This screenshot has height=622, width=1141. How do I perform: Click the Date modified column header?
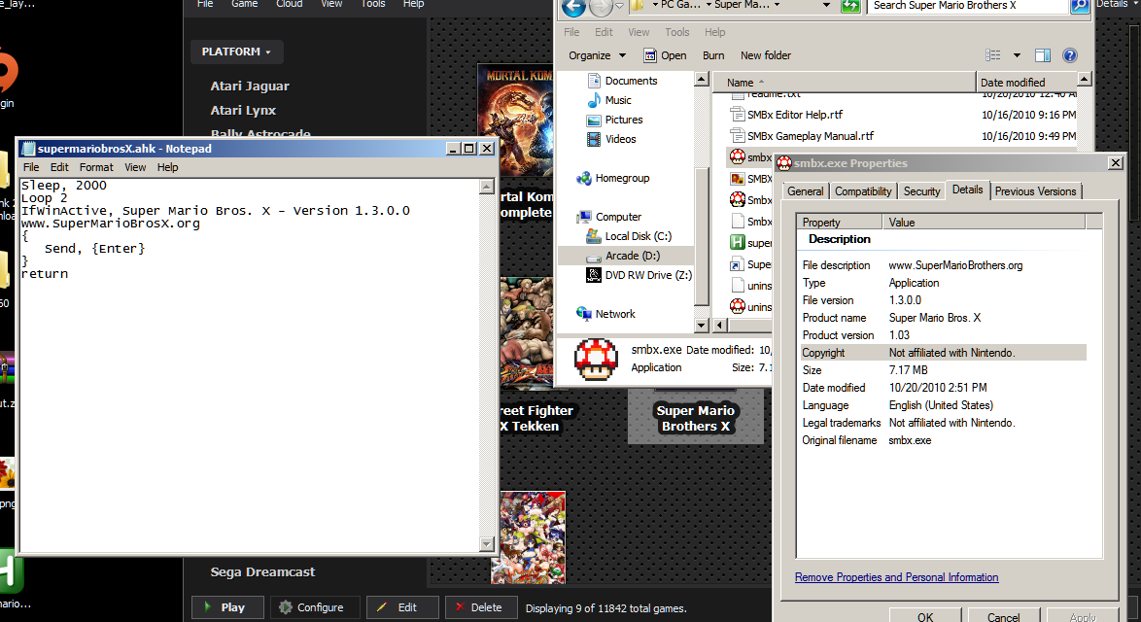pos(1026,83)
